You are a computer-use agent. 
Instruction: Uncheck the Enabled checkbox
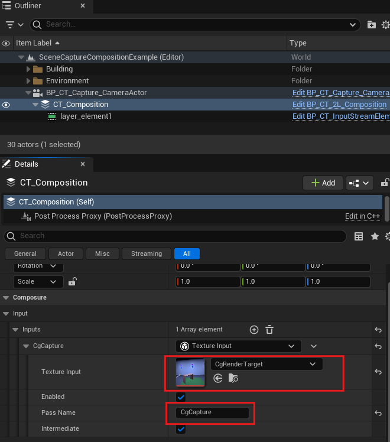(x=181, y=396)
